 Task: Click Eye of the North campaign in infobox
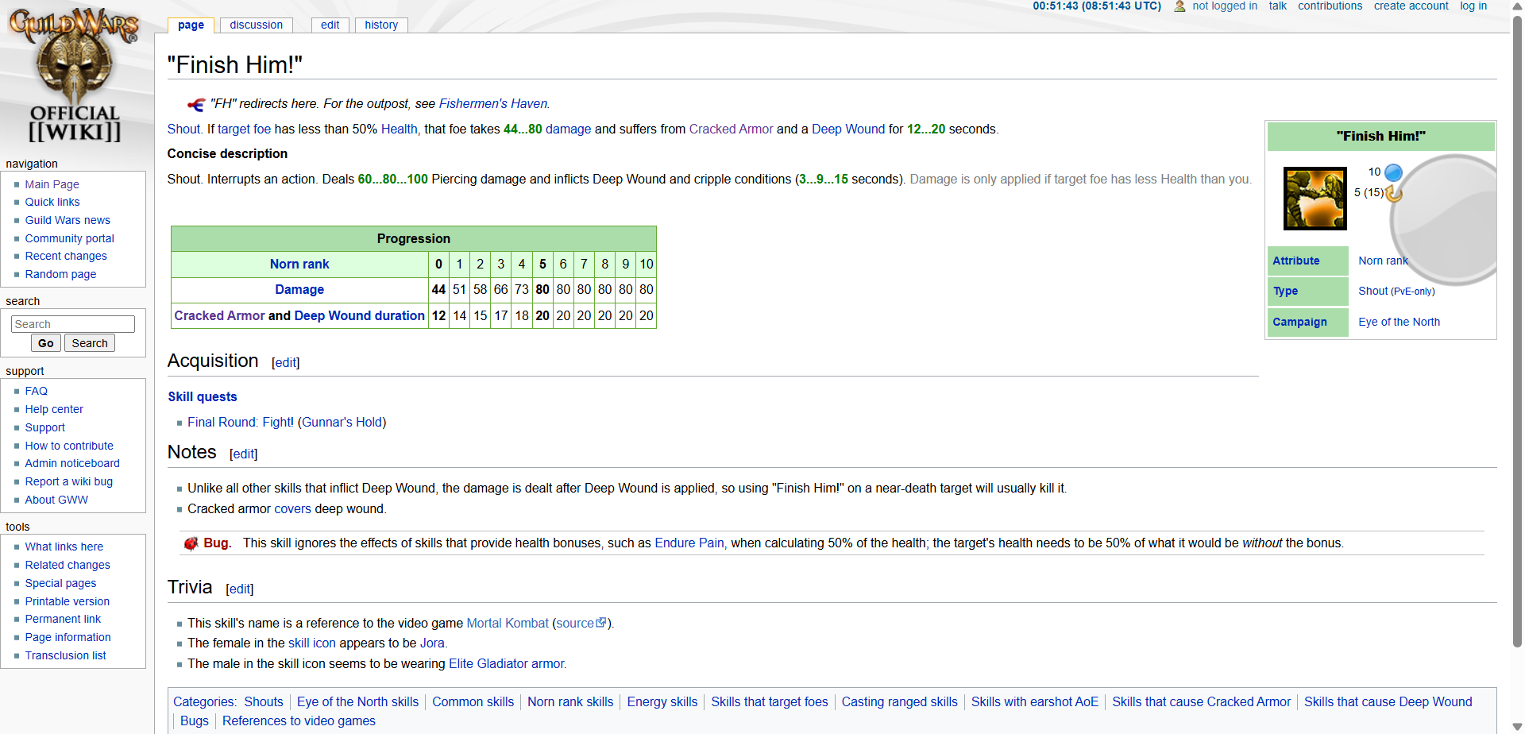1399,322
